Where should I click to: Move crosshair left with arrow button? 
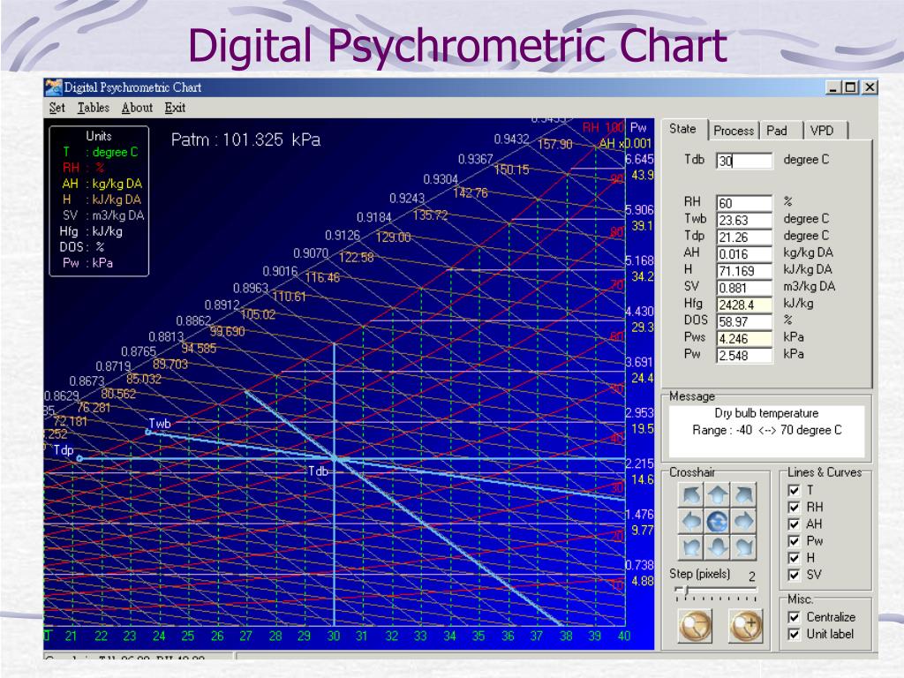coord(692,521)
